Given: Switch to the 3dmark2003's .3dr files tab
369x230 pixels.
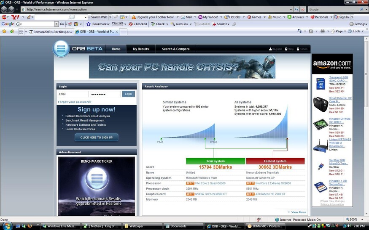Looking at the screenshot, I should [51, 32].
